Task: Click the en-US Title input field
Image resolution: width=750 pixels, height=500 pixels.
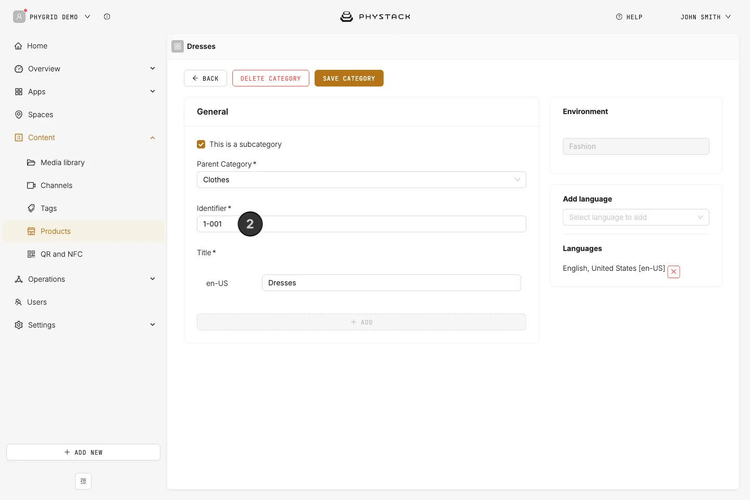Action: tap(391, 283)
